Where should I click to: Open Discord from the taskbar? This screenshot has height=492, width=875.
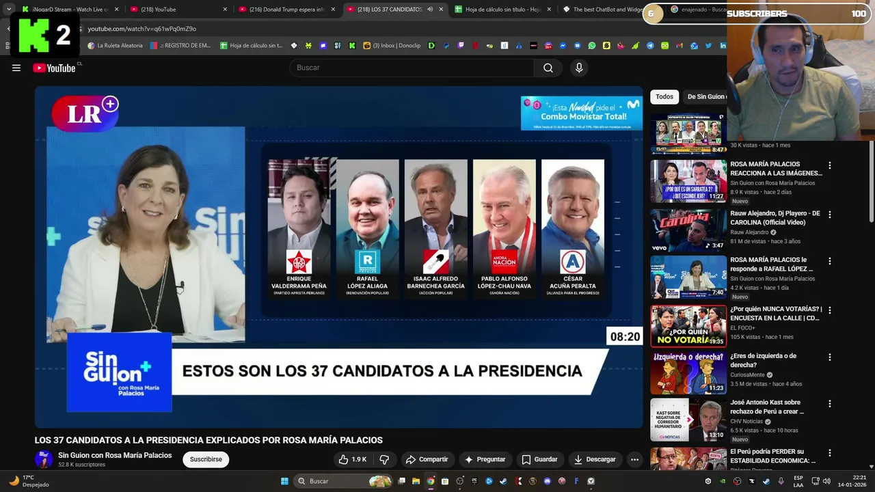click(547, 481)
